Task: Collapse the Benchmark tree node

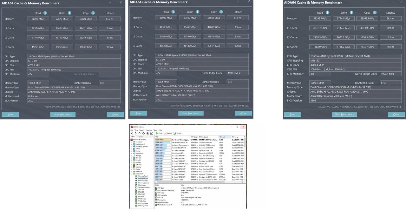Action: coord(132,174)
